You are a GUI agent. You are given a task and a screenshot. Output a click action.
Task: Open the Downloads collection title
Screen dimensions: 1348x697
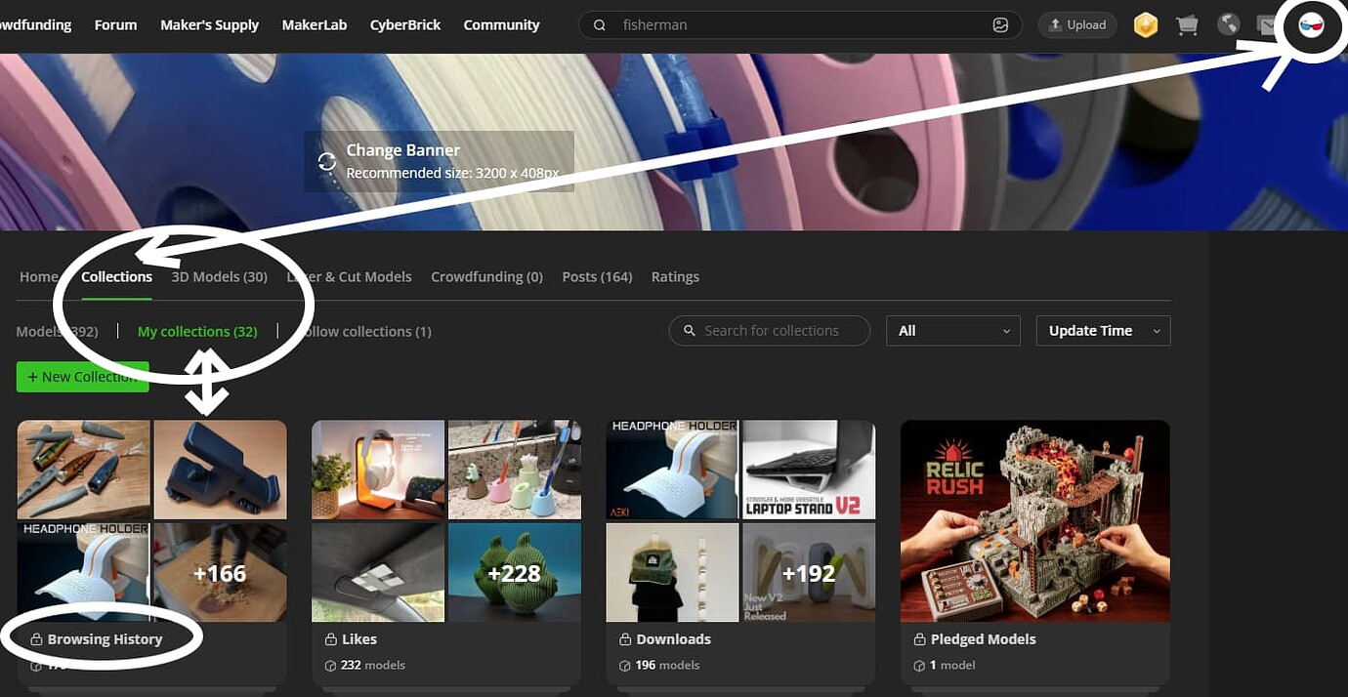pos(673,638)
